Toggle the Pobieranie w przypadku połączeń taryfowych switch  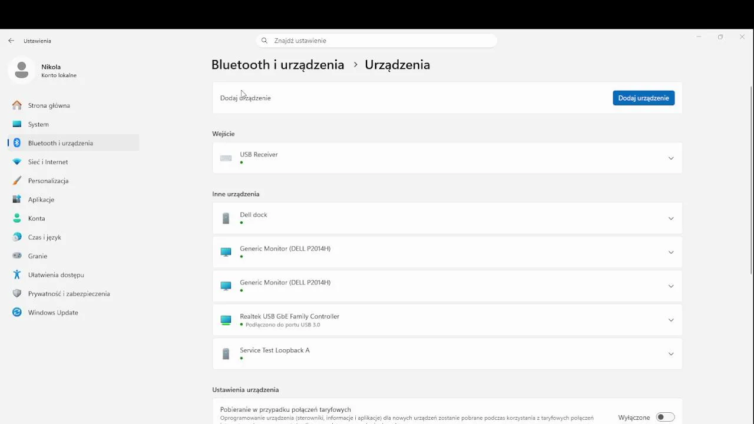coord(666,417)
